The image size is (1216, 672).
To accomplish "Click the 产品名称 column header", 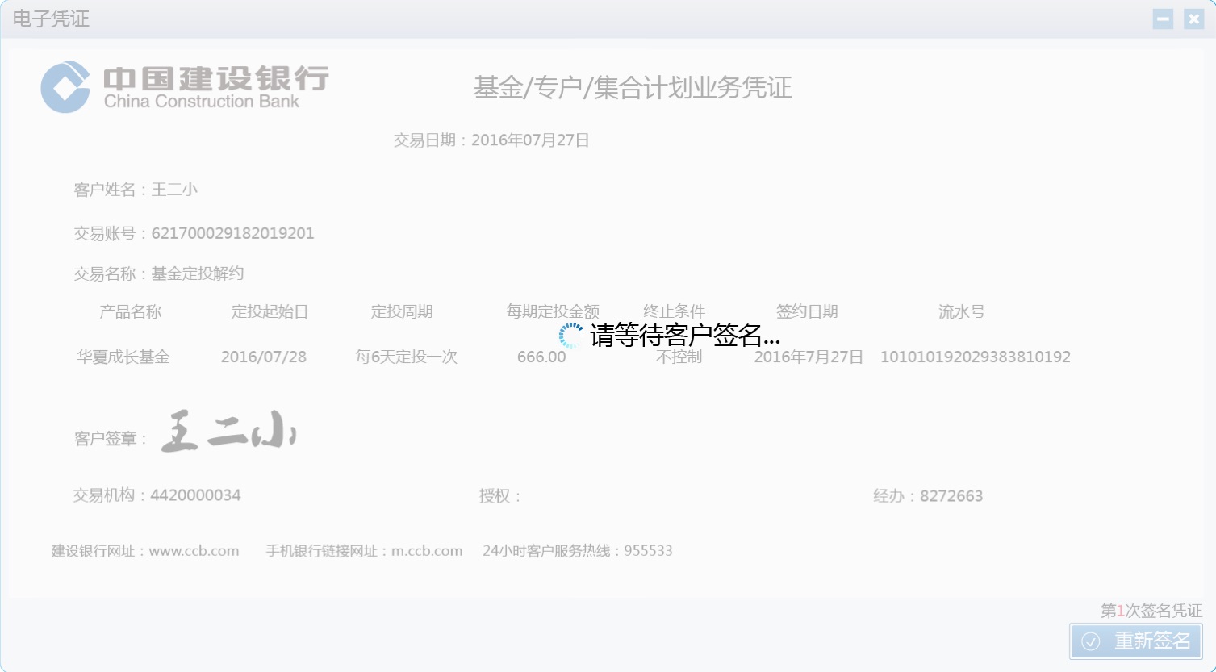I will [x=131, y=311].
